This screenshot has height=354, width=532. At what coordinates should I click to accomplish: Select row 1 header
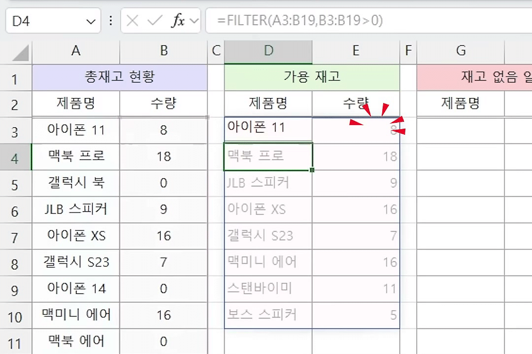tap(16, 78)
